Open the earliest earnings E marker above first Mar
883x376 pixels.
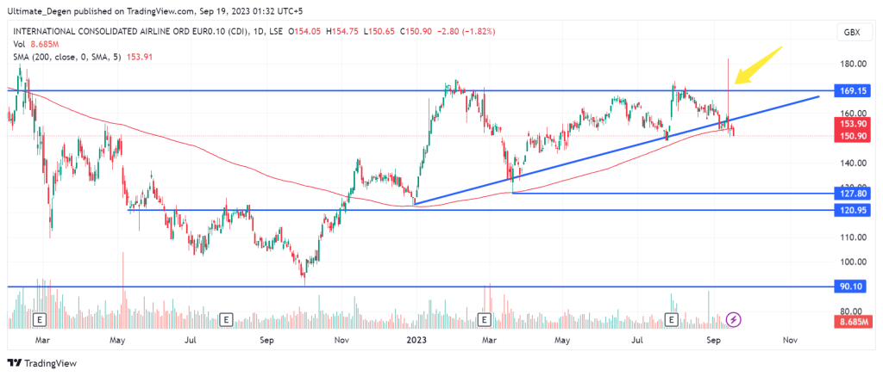click(40, 320)
